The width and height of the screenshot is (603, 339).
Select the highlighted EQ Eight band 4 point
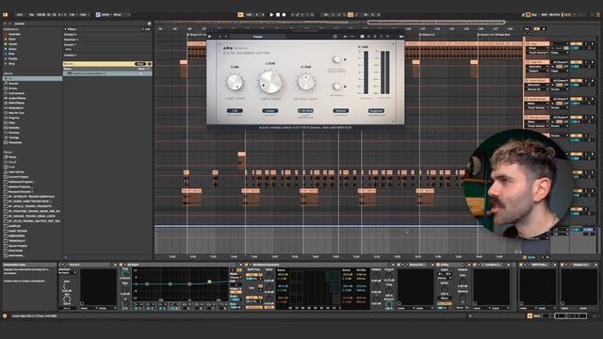209,282
